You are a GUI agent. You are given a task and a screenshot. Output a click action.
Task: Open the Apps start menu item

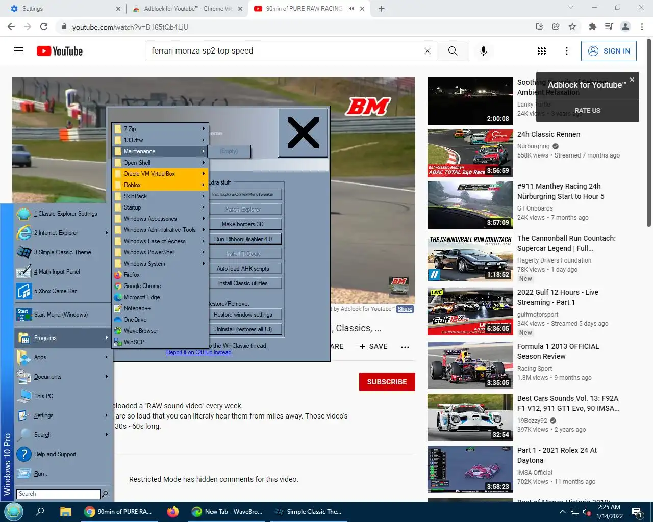pos(63,357)
